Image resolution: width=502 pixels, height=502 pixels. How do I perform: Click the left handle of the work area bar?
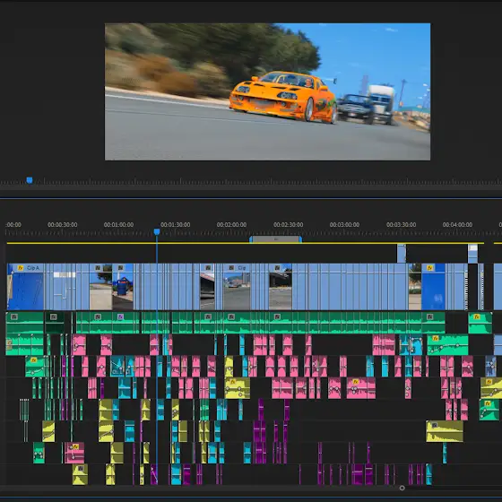click(251, 239)
